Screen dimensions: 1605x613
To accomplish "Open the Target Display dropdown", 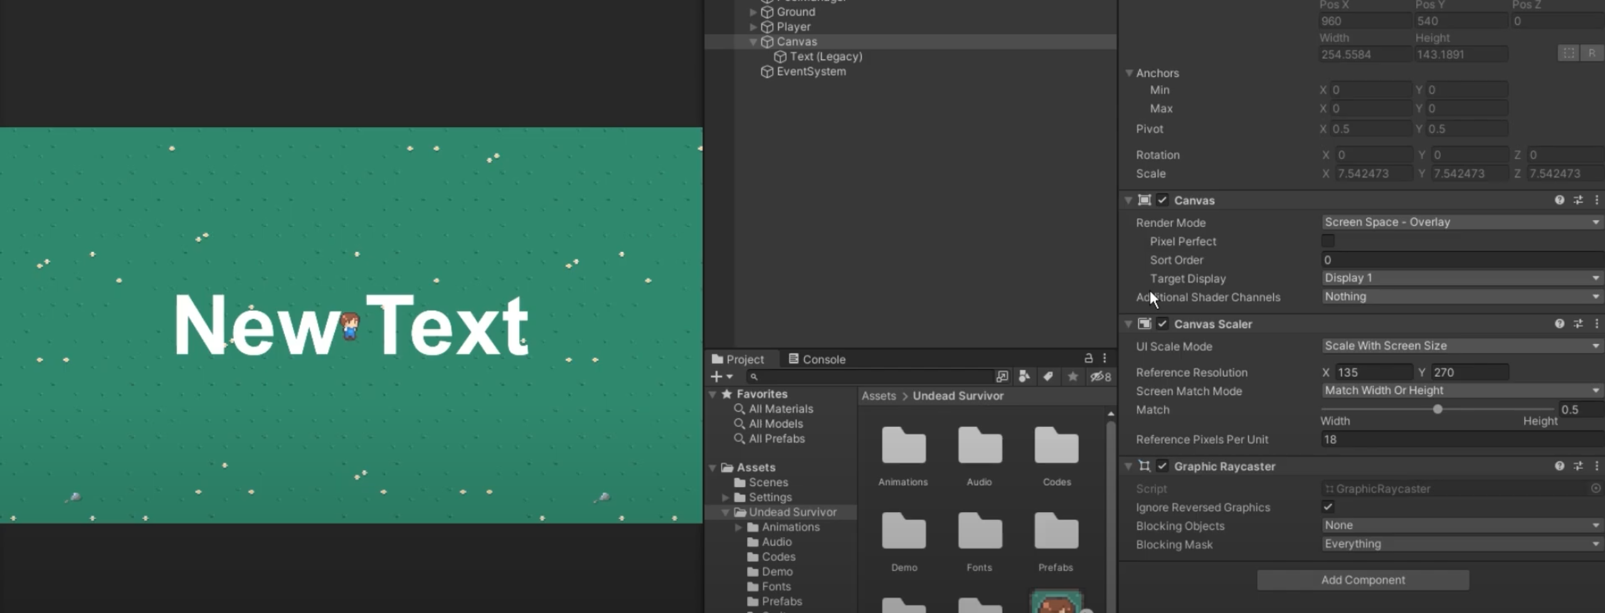I will [x=1461, y=278].
